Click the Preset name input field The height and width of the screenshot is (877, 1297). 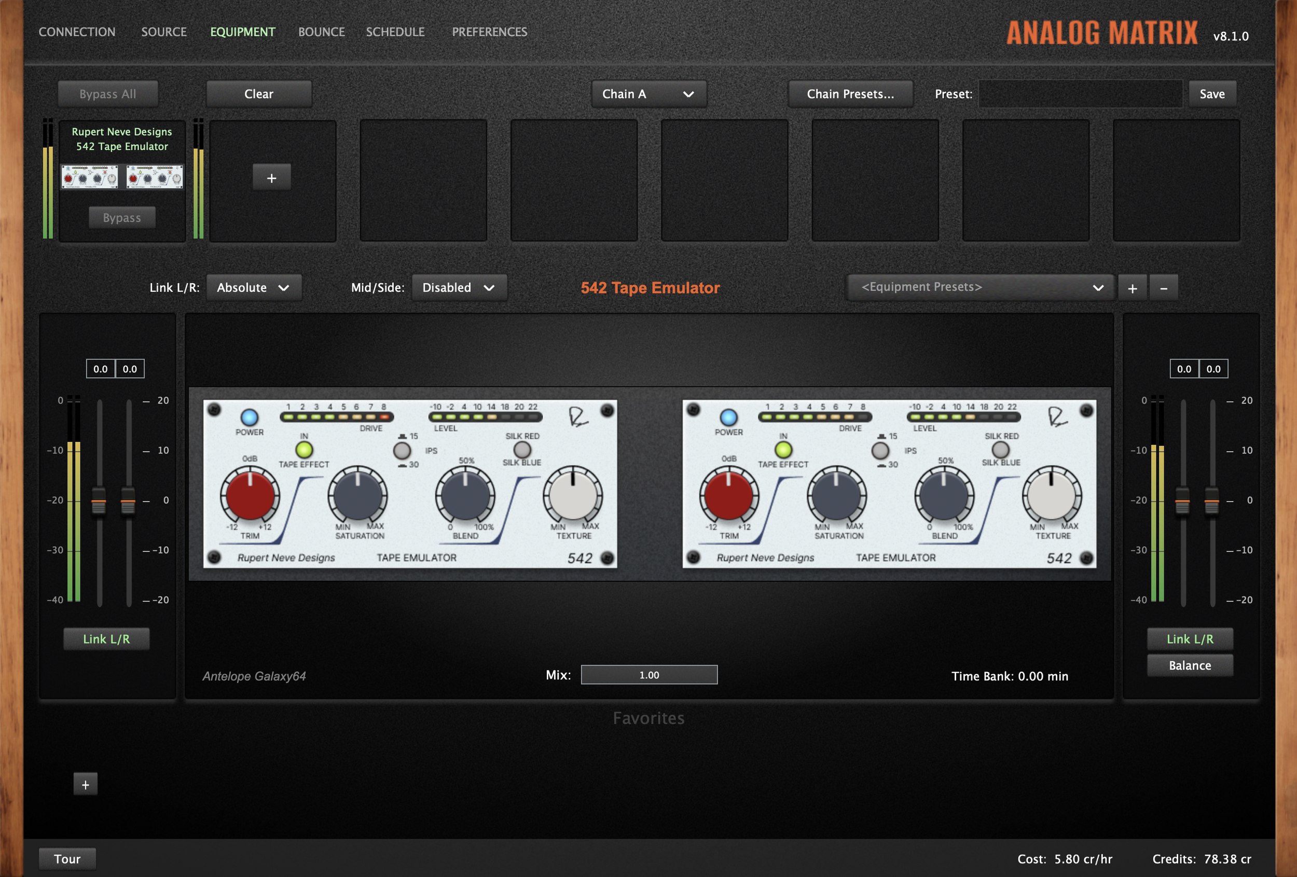click(1080, 94)
